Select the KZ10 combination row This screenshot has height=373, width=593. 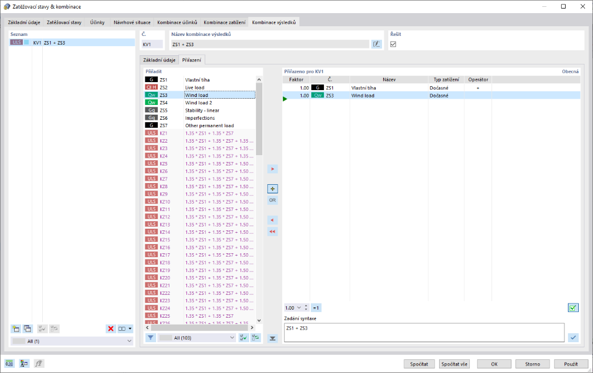click(200, 202)
